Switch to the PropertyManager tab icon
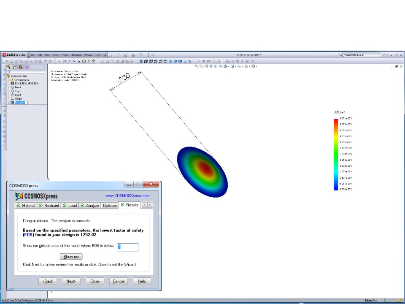Viewport: 405px width, 304px height. click(15, 67)
